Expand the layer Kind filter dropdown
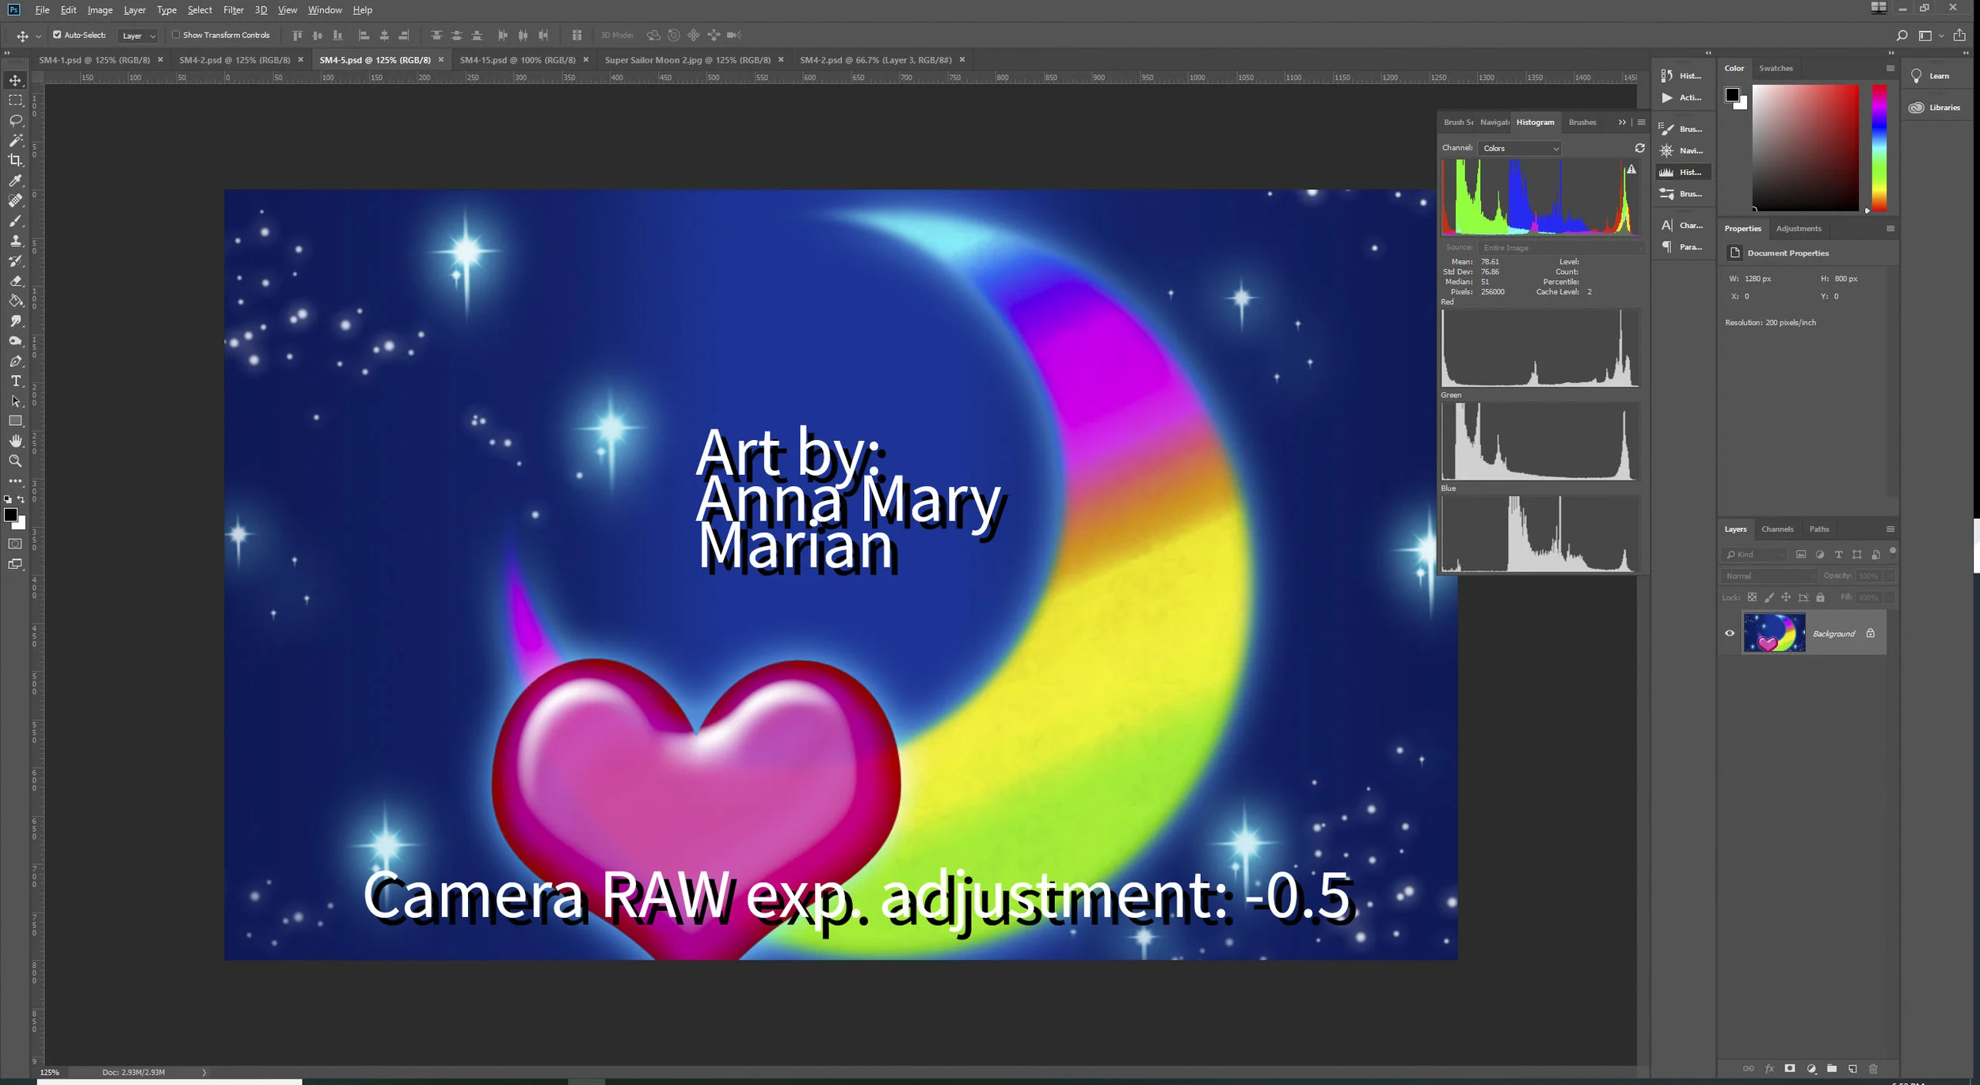The height and width of the screenshot is (1085, 1980). [1755, 555]
